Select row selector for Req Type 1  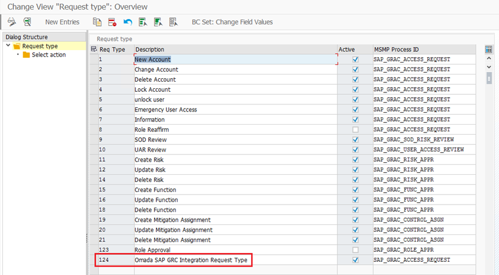point(94,60)
